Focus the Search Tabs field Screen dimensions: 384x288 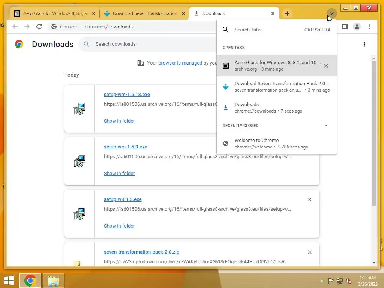pos(267,30)
